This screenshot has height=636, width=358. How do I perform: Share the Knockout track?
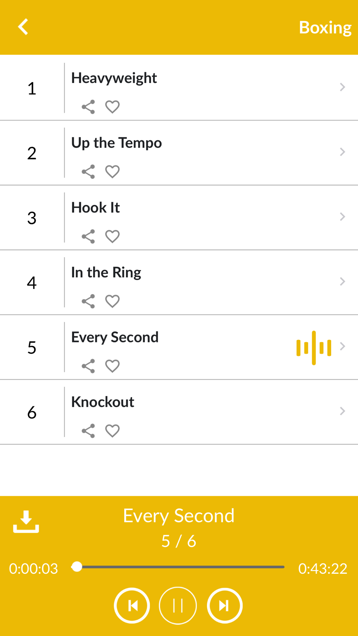point(88,431)
